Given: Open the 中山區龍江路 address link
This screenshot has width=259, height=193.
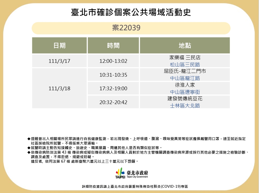Looking at the screenshot, I should (x=185, y=78).
